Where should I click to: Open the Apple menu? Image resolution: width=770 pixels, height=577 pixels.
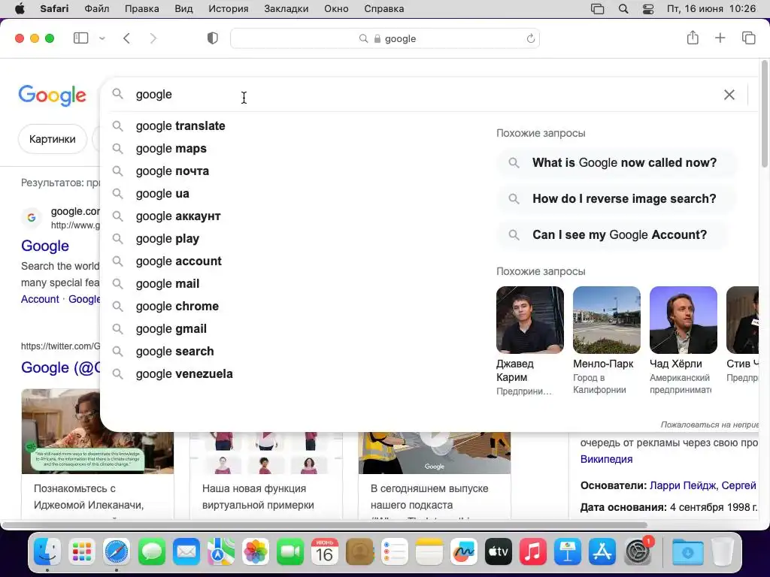[x=20, y=9]
